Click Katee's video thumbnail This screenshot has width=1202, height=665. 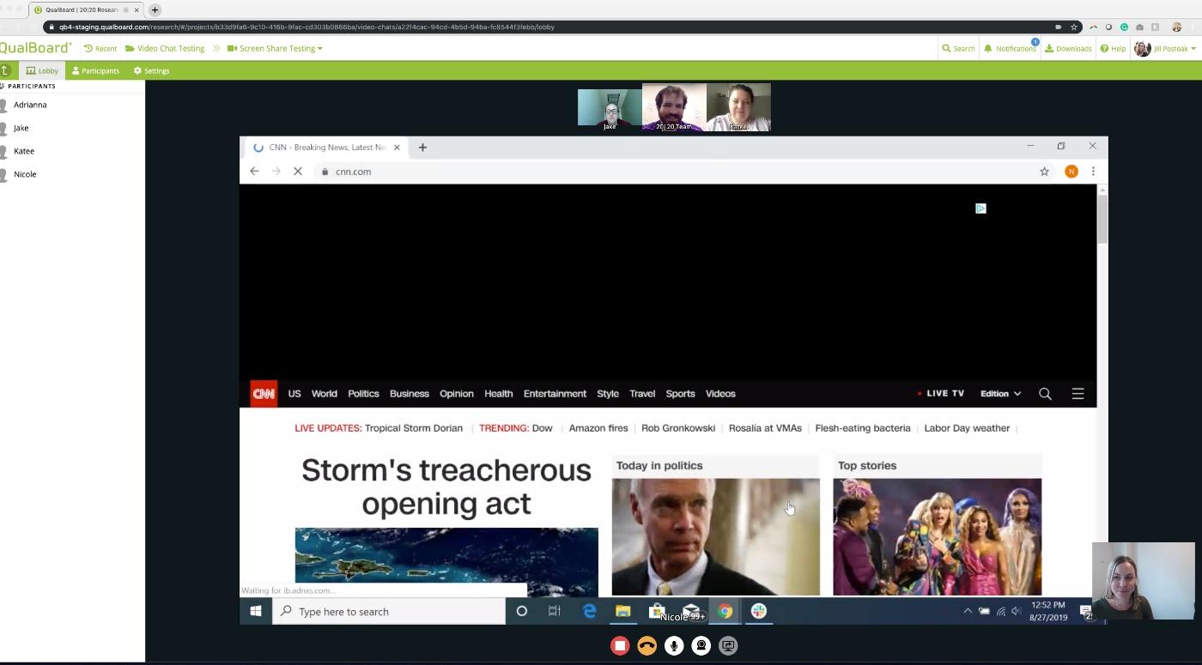(738, 107)
